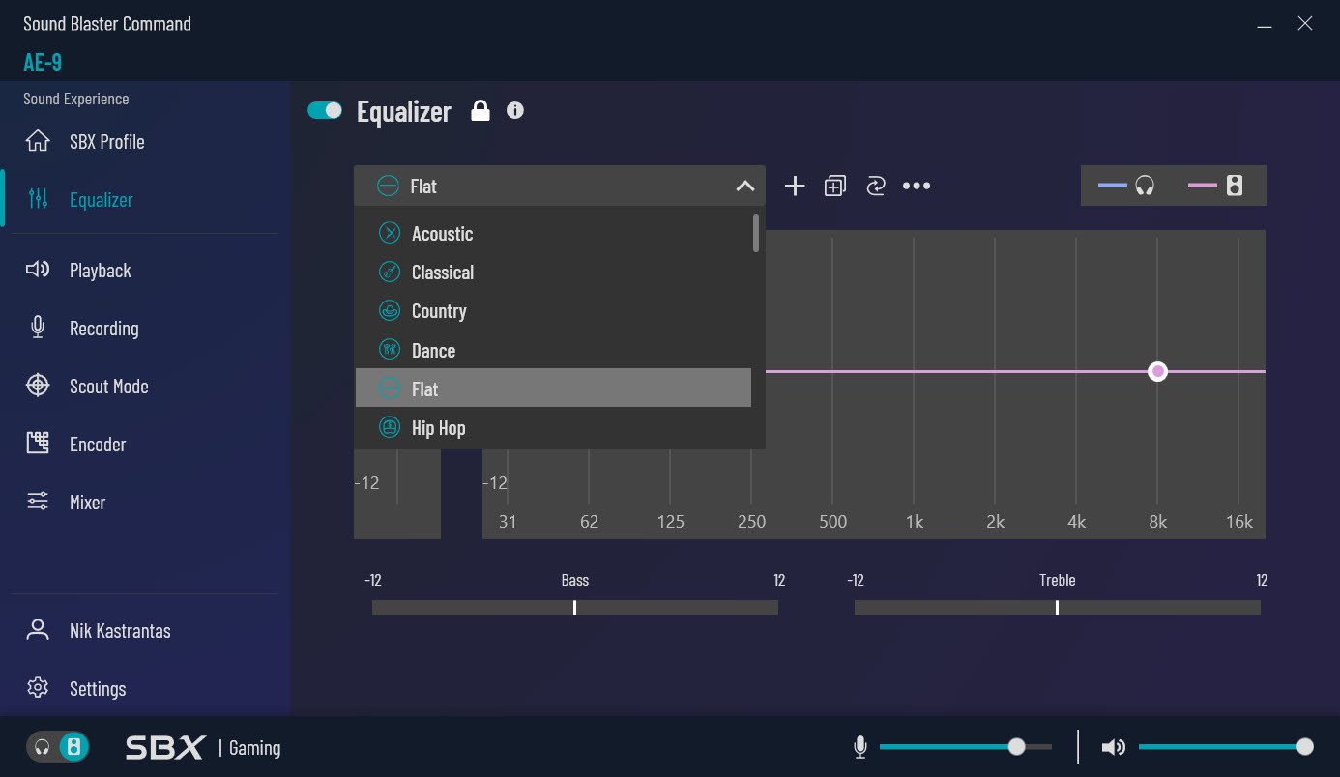Open the Settings gear icon

click(x=38, y=688)
